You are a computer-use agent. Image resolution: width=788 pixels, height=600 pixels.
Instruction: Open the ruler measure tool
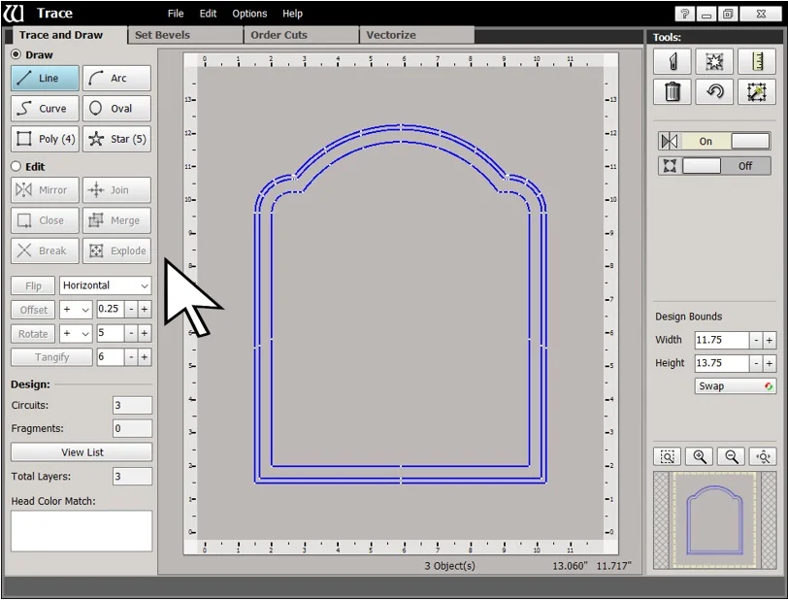[x=757, y=61]
